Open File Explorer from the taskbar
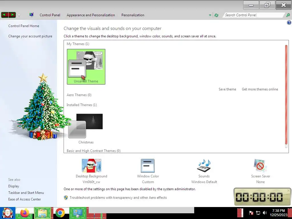 pyautogui.click(x=42, y=213)
